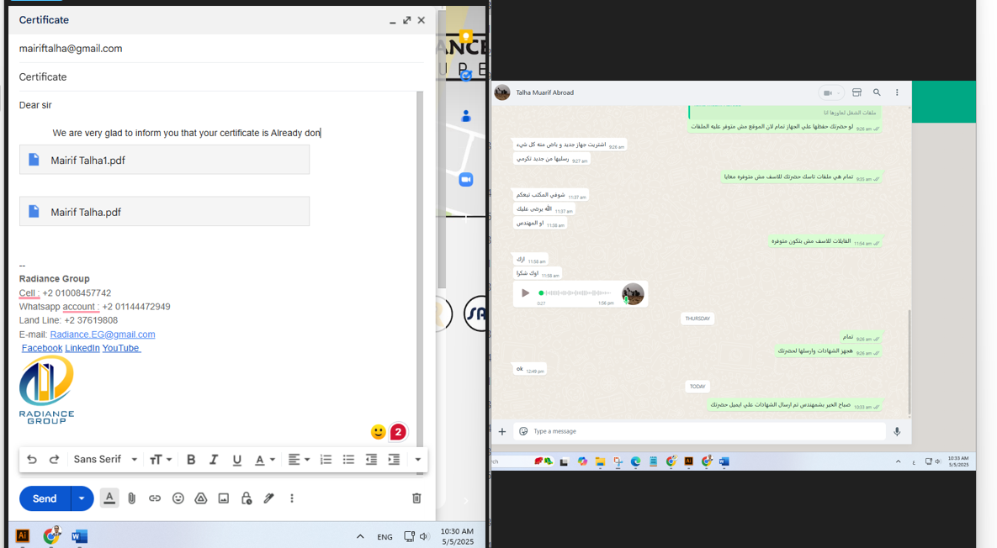Open the WhatsApp emoji and sticker picker
The image size is (997, 548).
click(523, 431)
